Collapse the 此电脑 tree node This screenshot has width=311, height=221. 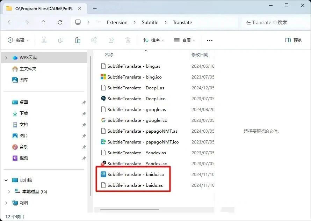tap(6, 181)
